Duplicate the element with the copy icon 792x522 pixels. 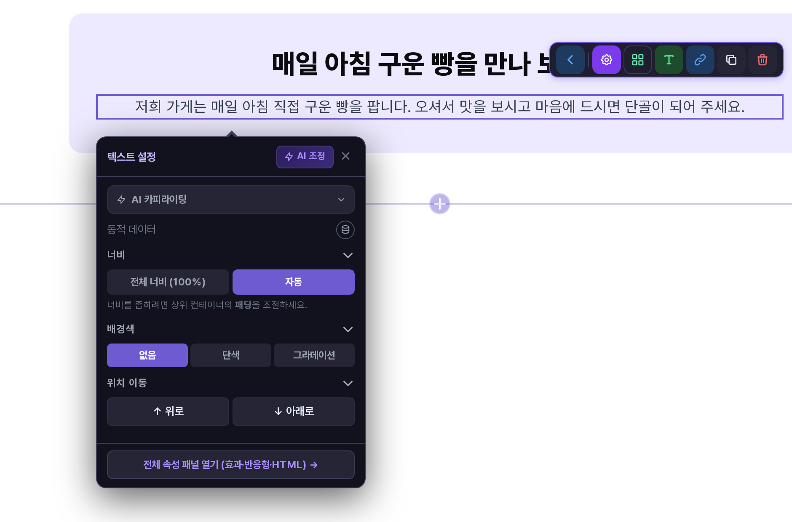tap(731, 60)
